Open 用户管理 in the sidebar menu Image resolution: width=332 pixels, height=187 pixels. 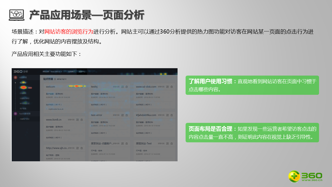click(x=23, y=109)
